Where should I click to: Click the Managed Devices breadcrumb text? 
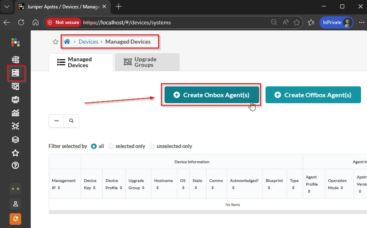[x=128, y=42]
